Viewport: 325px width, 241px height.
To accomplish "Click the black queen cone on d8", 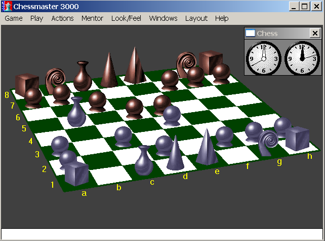I will click(109, 70).
